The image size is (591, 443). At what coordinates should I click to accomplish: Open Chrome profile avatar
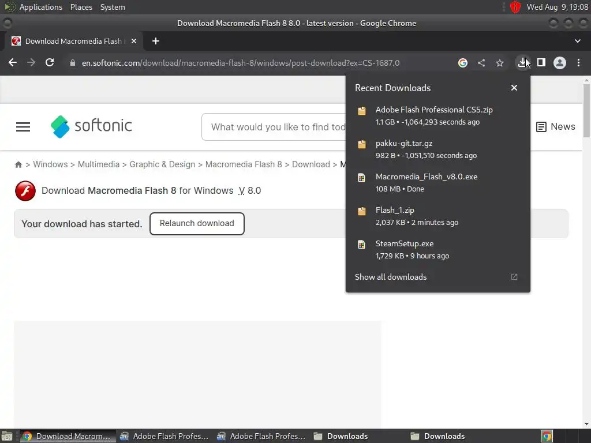pos(560,63)
